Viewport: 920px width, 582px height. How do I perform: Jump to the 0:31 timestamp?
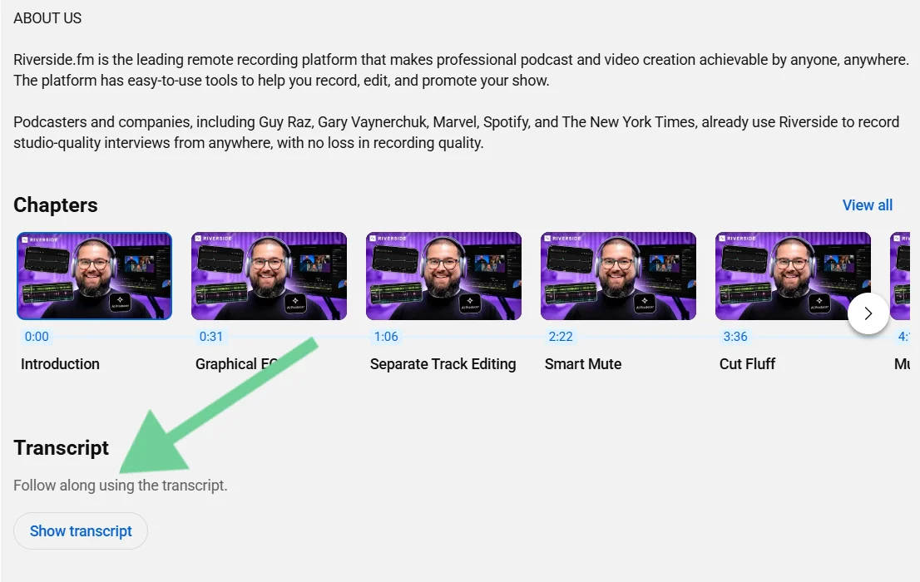point(211,337)
